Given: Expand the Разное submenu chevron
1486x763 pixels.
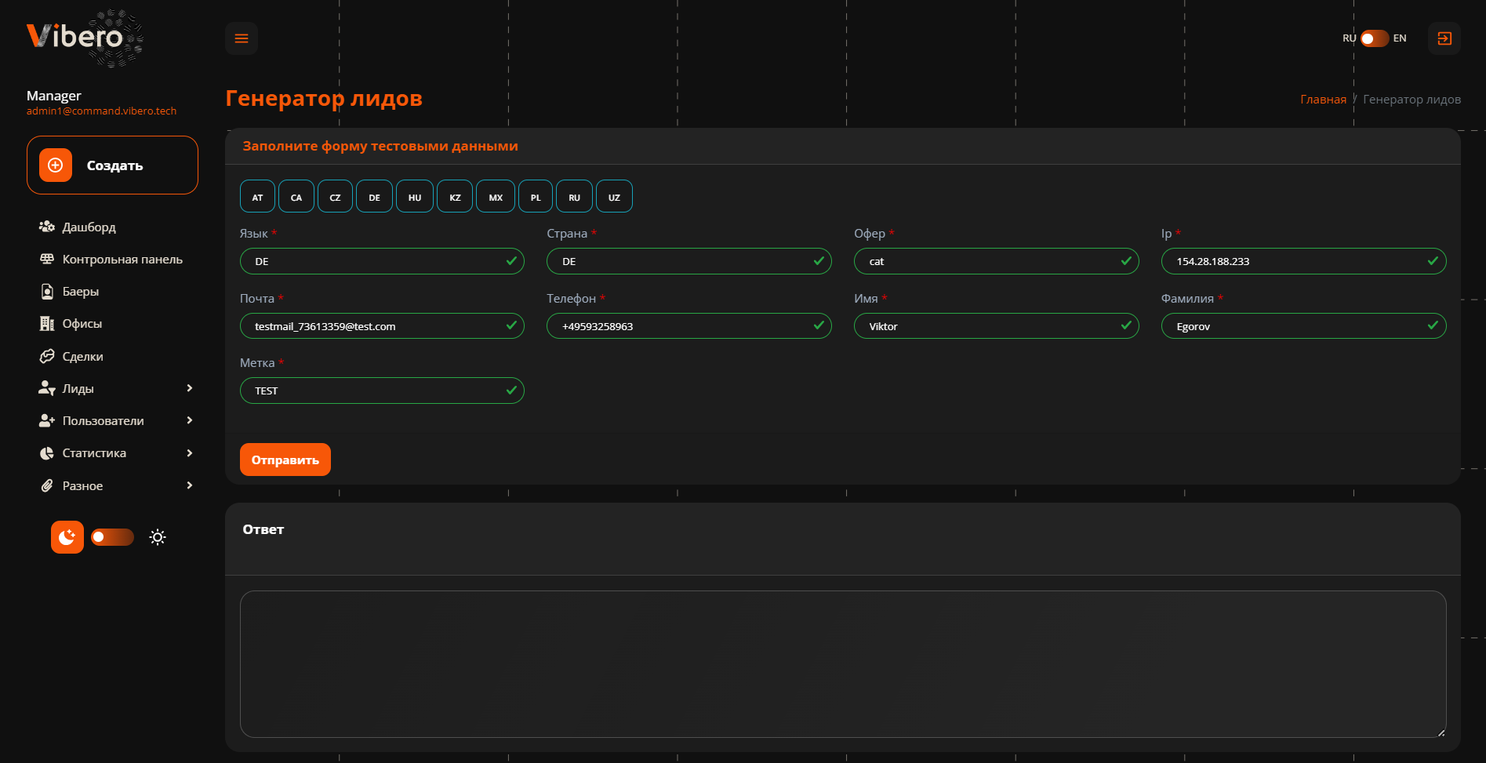Looking at the screenshot, I should pos(189,485).
